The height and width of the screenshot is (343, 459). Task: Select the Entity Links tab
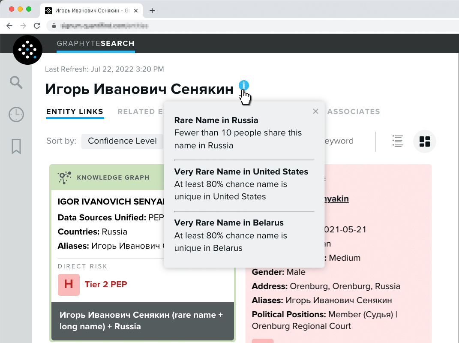pos(75,112)
